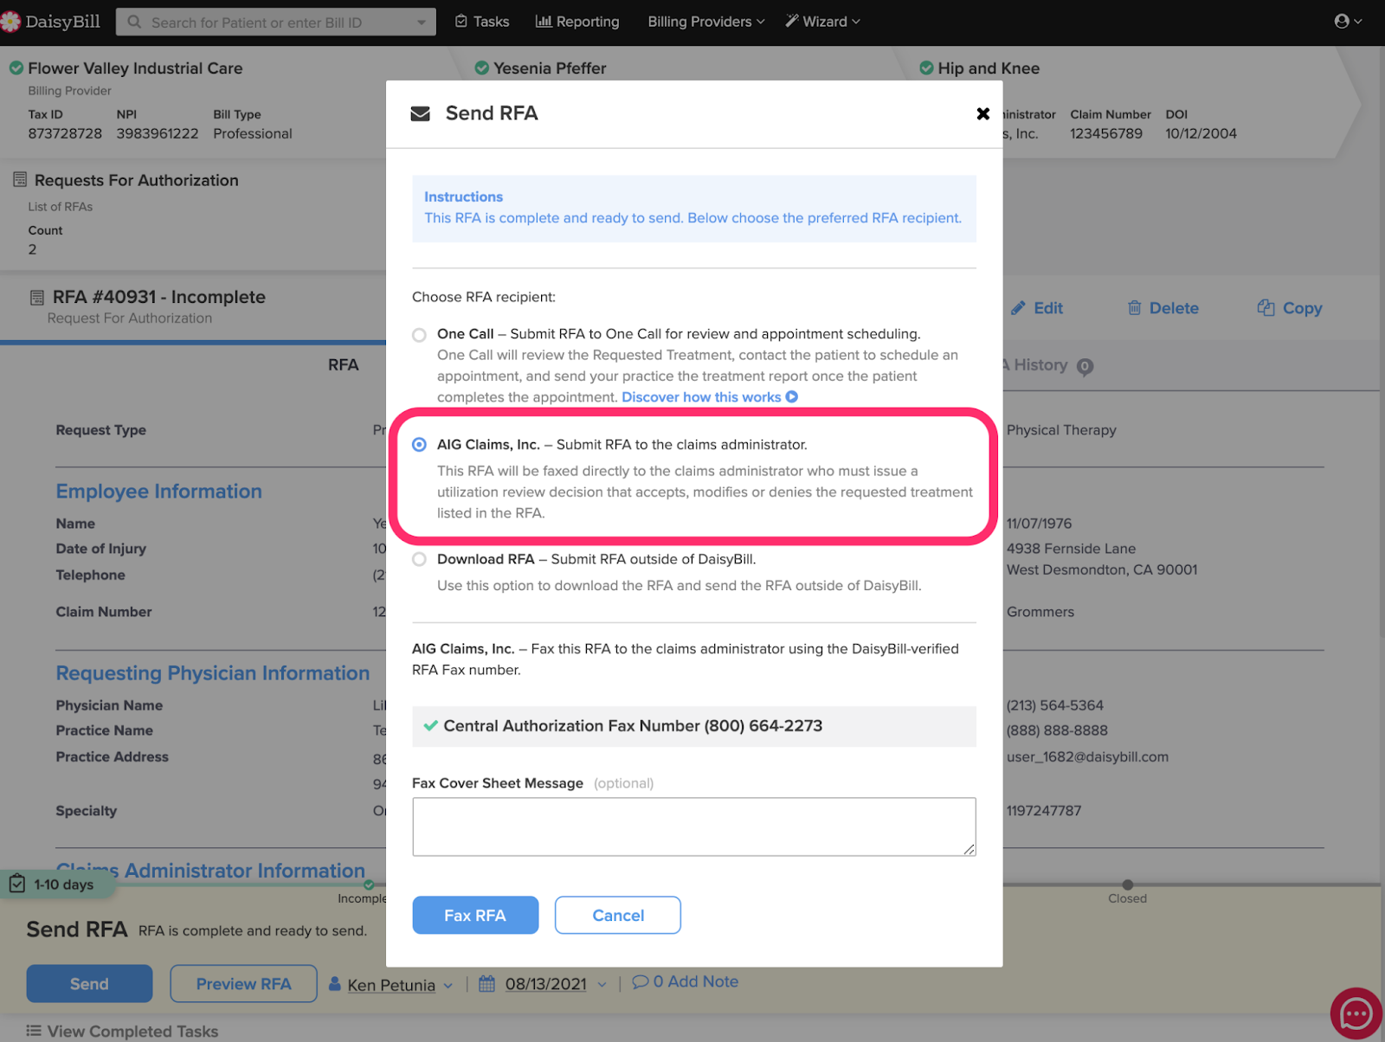Screen dimensions: 1385x1042
Task: Click the envelope icon beside Send RFA title
Action: tap(420, 113)
